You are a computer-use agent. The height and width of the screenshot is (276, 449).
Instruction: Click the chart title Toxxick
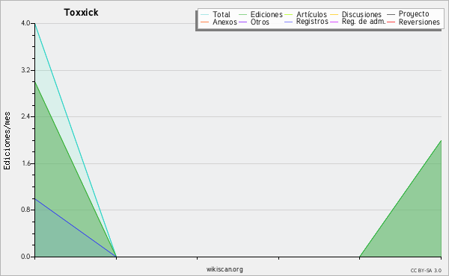[81, 12]
